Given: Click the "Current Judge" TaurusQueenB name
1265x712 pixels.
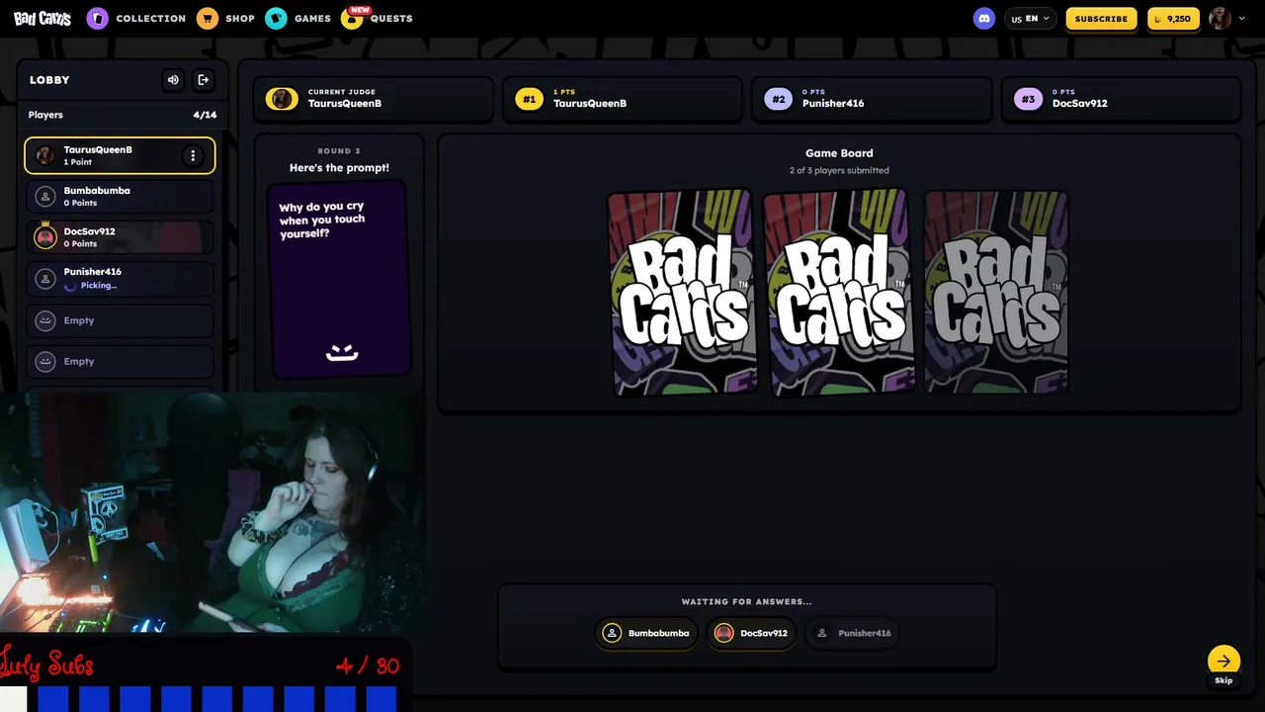Looking at the screenshot, I should [345, 103].
